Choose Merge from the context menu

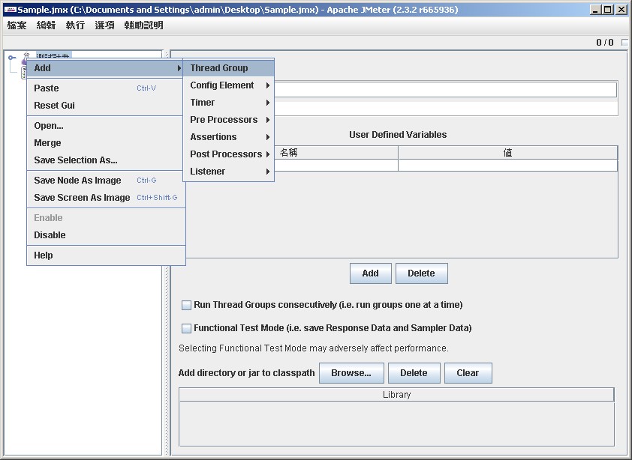[106, 143]
